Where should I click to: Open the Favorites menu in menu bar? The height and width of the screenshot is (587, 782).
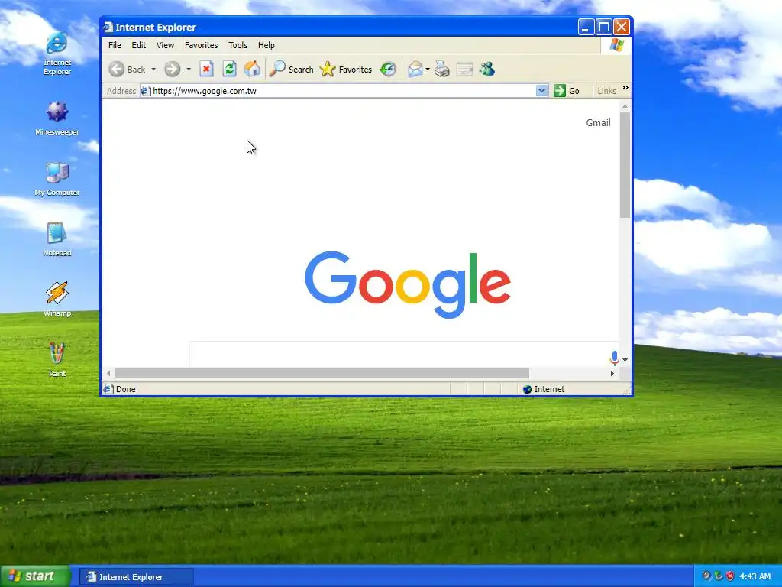coord(201,45)
